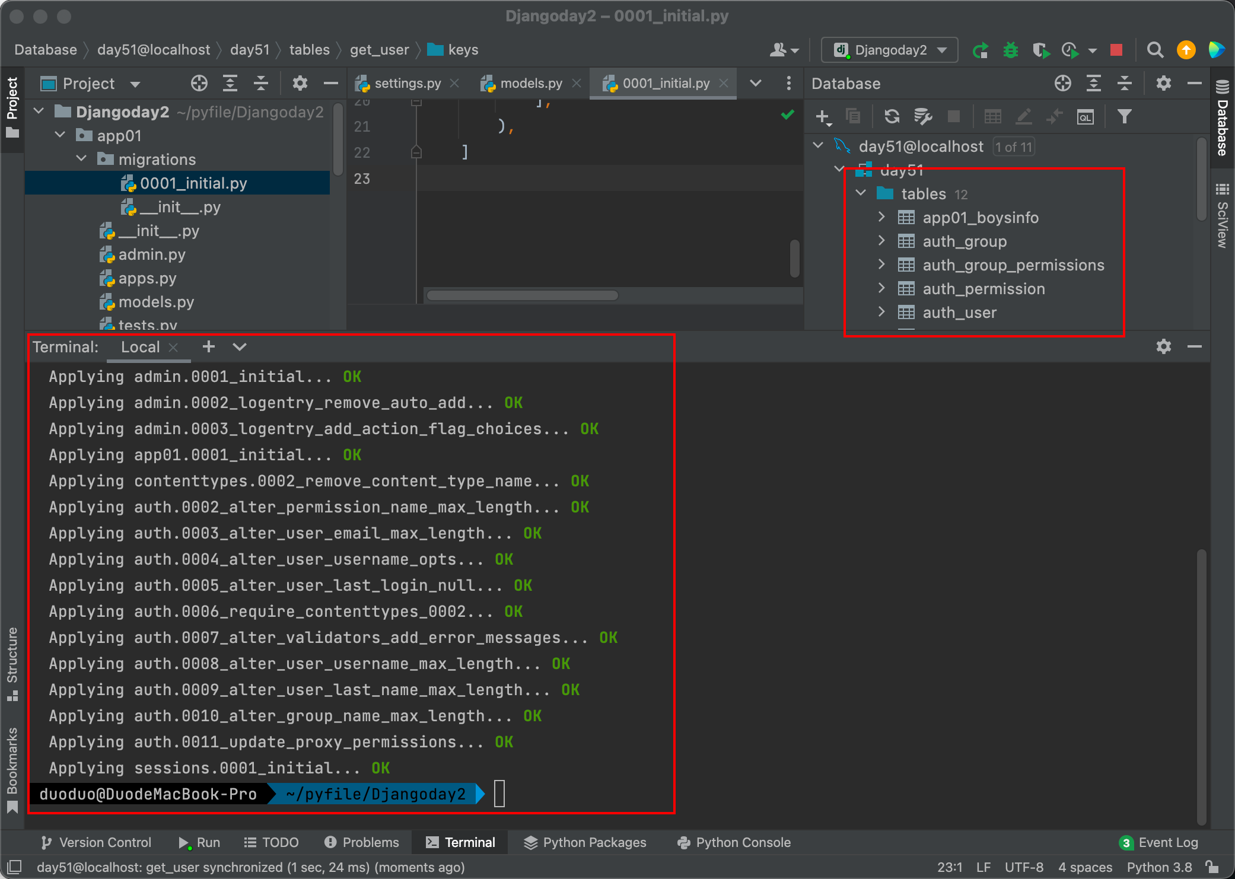
Task: Open the Python Packages tool window
Action: pos(585,842)
